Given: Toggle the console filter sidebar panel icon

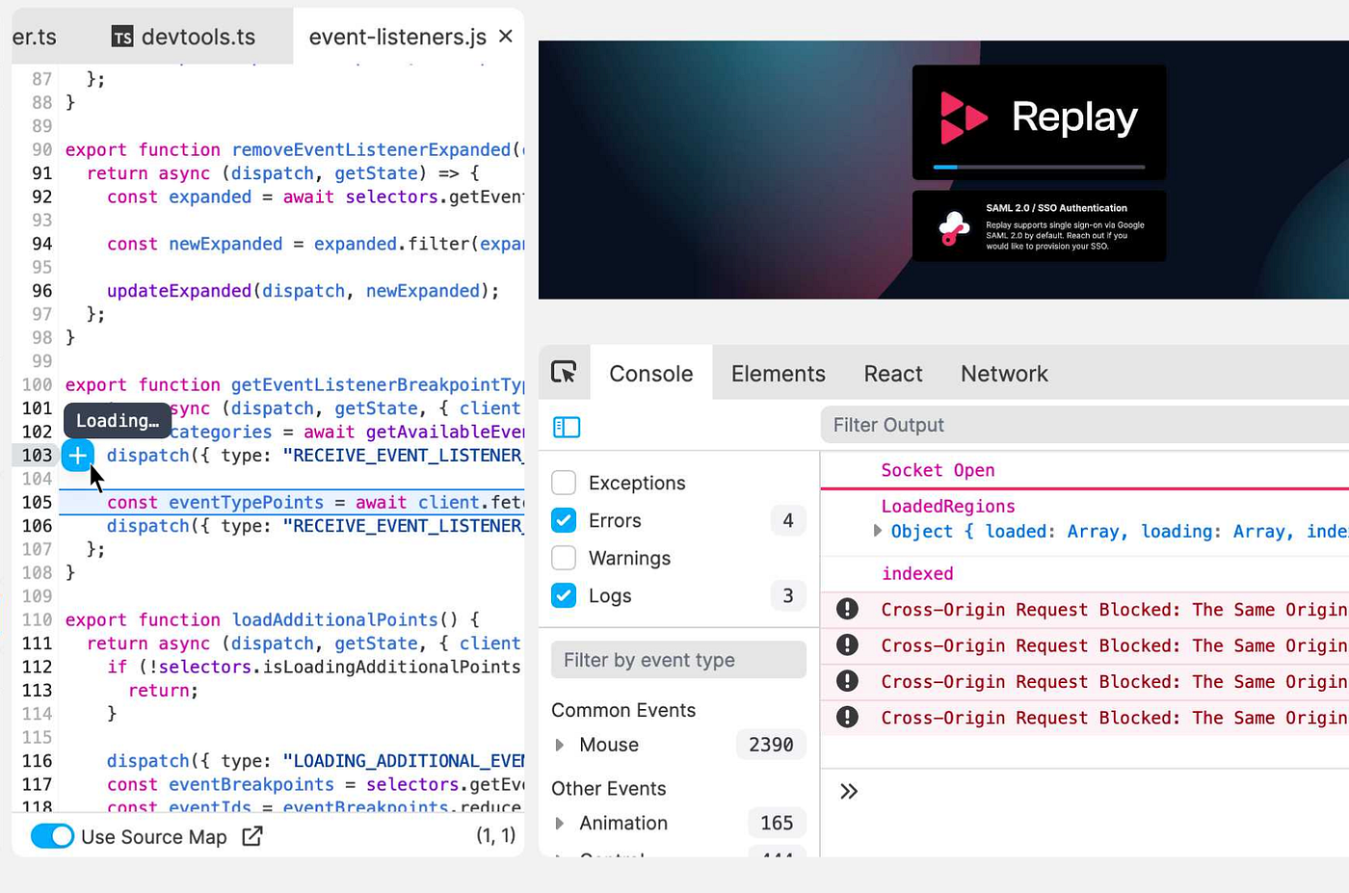Looking at the screenshot, I should click(567, 426).
